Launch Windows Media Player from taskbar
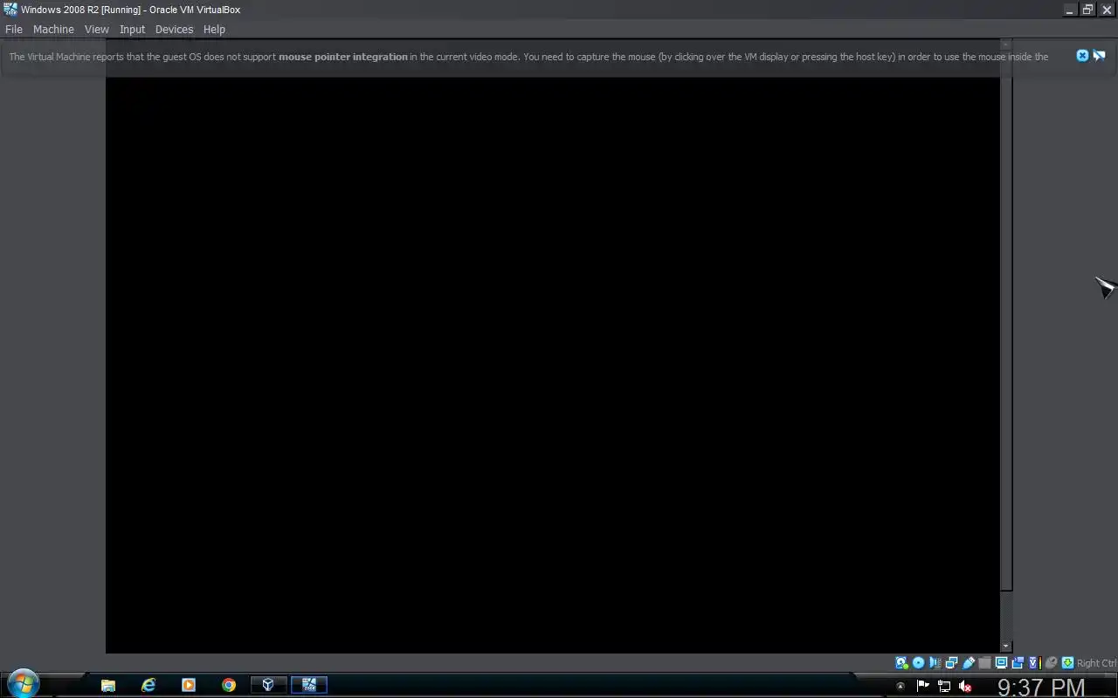This screenshot has width=1118, height=698. click(189, 685)
